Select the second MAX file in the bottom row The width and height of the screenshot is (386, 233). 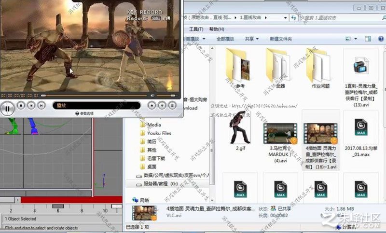click(x=281, y=189)
